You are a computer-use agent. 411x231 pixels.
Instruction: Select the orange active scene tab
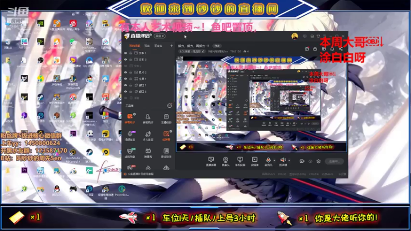point(135,46)
